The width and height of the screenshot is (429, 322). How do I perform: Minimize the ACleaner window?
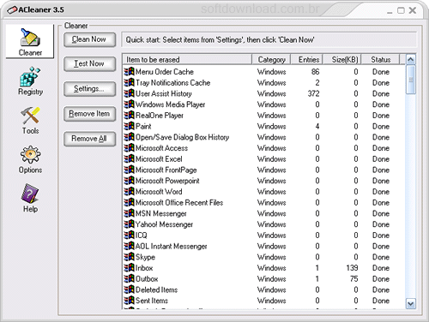pyautogui.click(x=390, y=12)
